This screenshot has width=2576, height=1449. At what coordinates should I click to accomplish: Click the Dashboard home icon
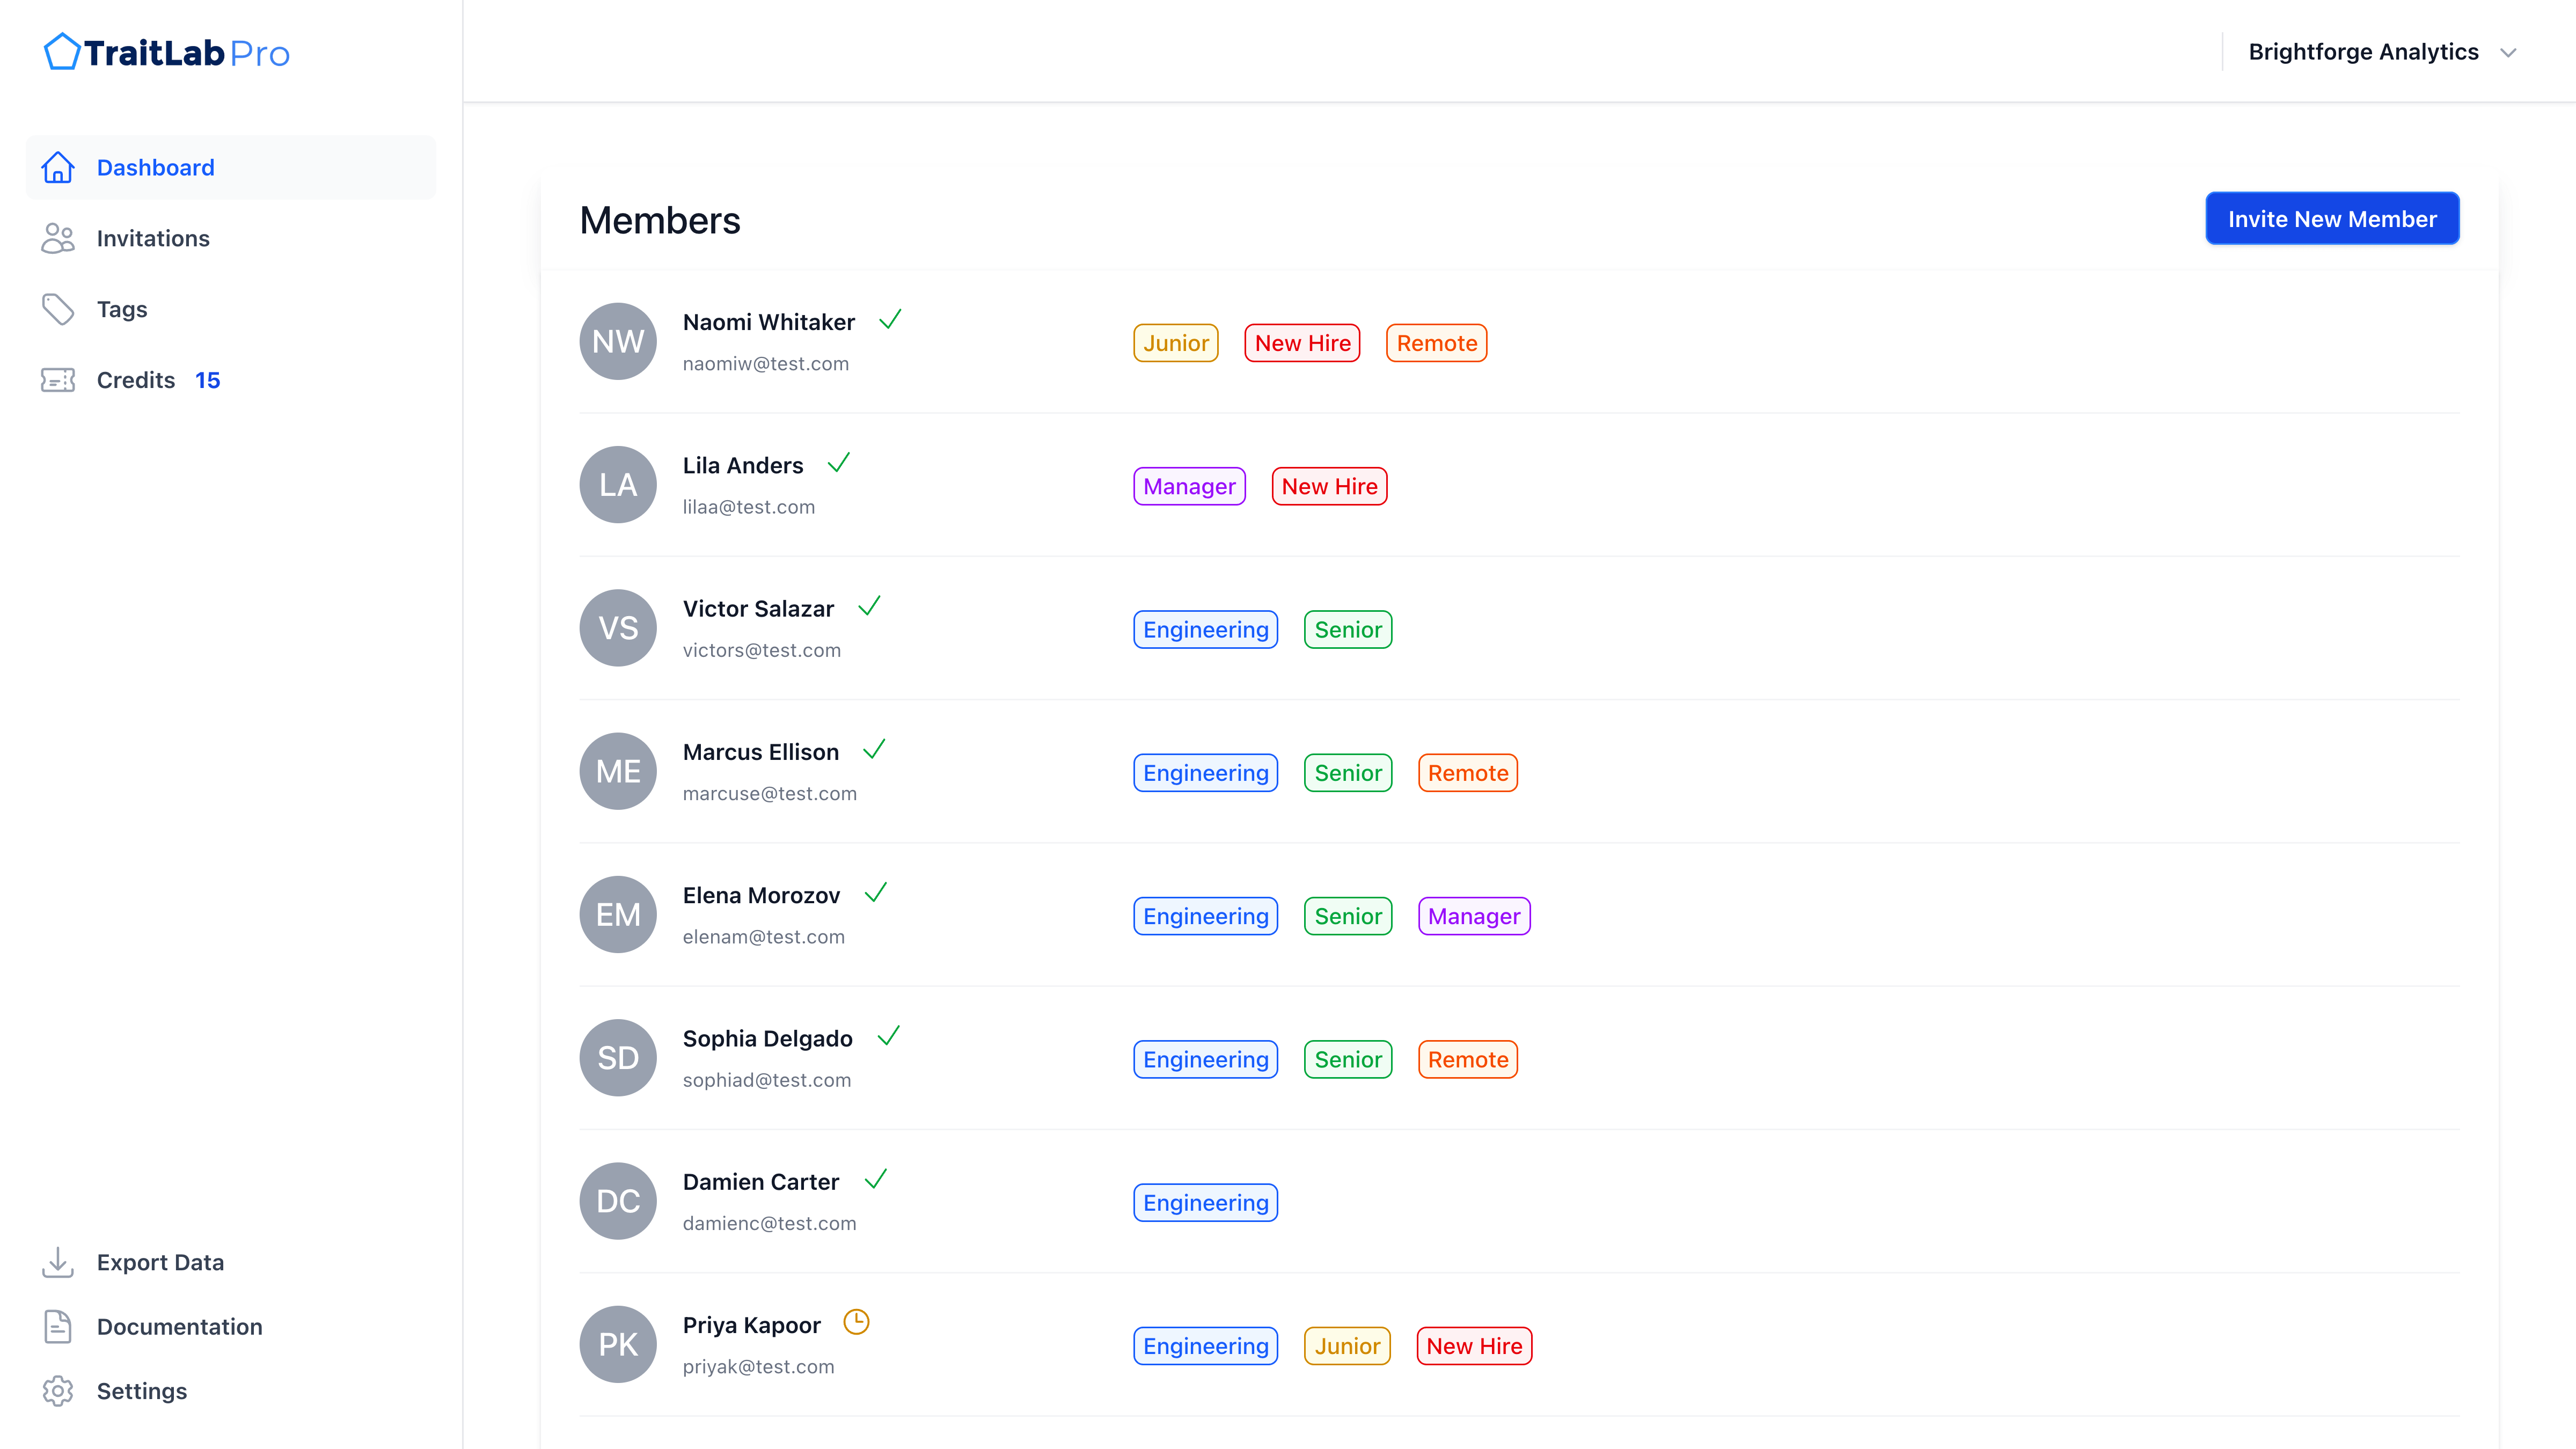coord(58,167)
